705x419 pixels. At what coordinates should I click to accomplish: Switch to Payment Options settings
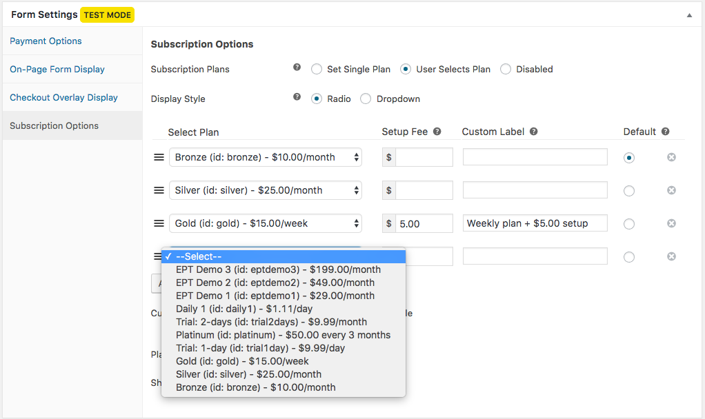click(x=46, y=41)
